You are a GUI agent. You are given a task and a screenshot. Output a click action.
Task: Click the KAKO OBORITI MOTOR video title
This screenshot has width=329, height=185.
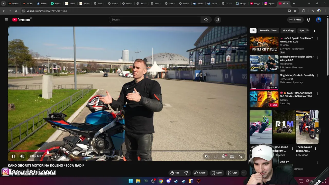pos(46,166)
